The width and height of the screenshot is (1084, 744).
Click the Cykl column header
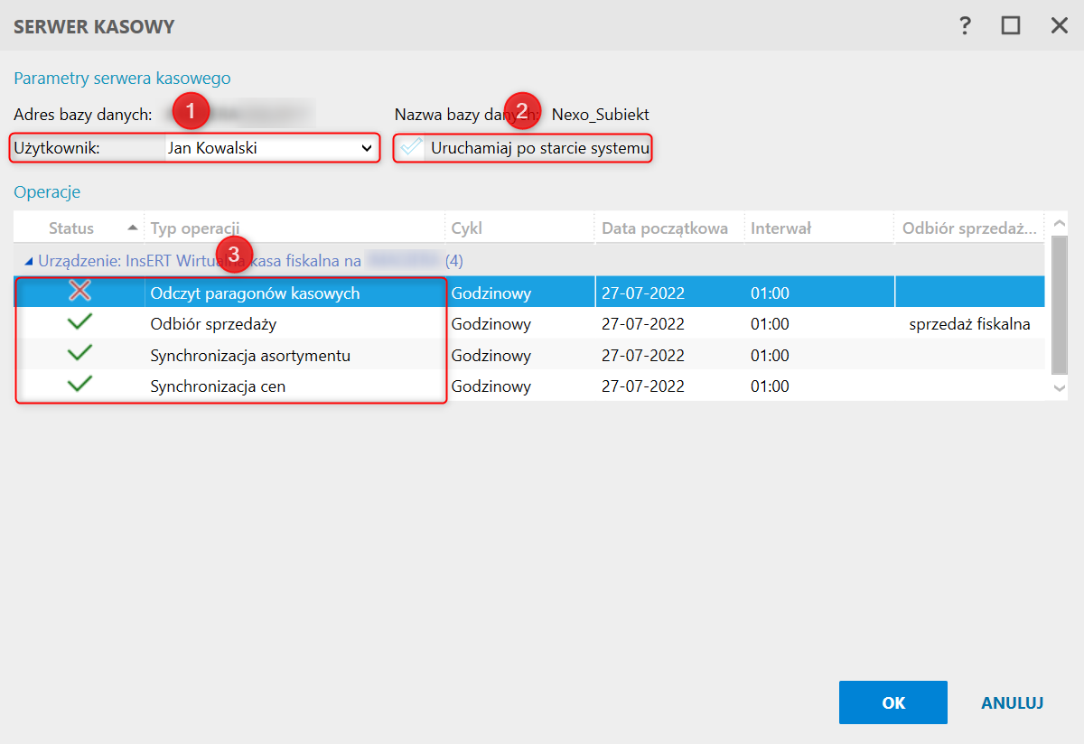pos(467,228)
